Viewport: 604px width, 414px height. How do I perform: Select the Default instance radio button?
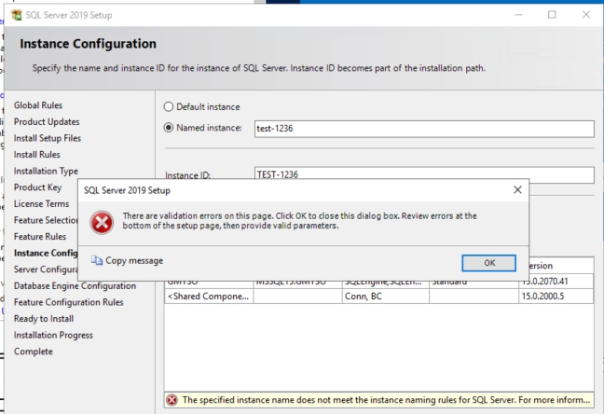click(170, 107)
